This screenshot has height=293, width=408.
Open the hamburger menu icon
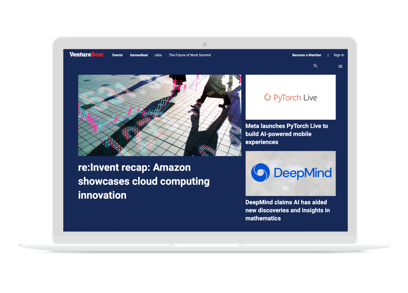pos(340,66)
